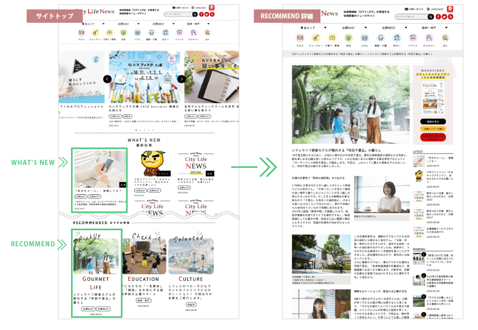Open the カルチャー icon on the RECOMMEND detail page
This screenshot has height=330, width=478.
[429, 38]
